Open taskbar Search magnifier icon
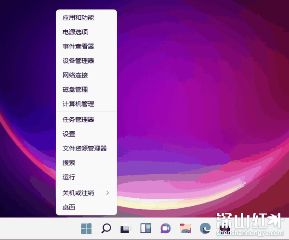 (x=106, y=228)
